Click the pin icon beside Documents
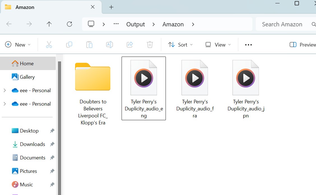 (x=52, y=158)
